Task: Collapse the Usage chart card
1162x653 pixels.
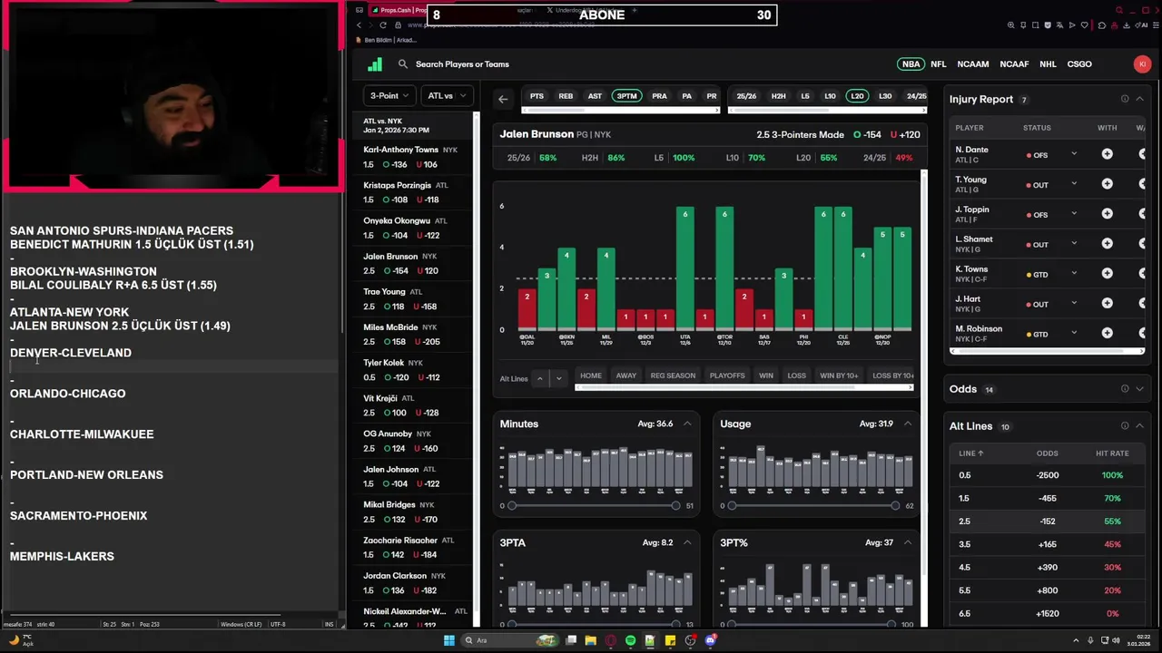Action: click(x=907, y=424)
